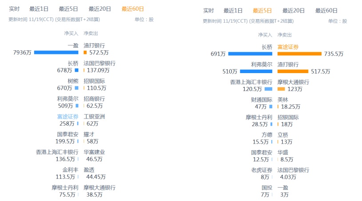Click the blue 7936万 net-buy bar for 一盈
The height and width of the screenshot is (201, 362).
[x=56, y=53]
